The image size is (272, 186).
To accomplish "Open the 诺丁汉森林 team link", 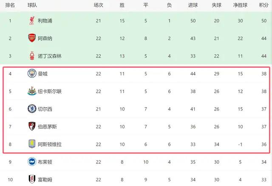I will coord(50,56).
